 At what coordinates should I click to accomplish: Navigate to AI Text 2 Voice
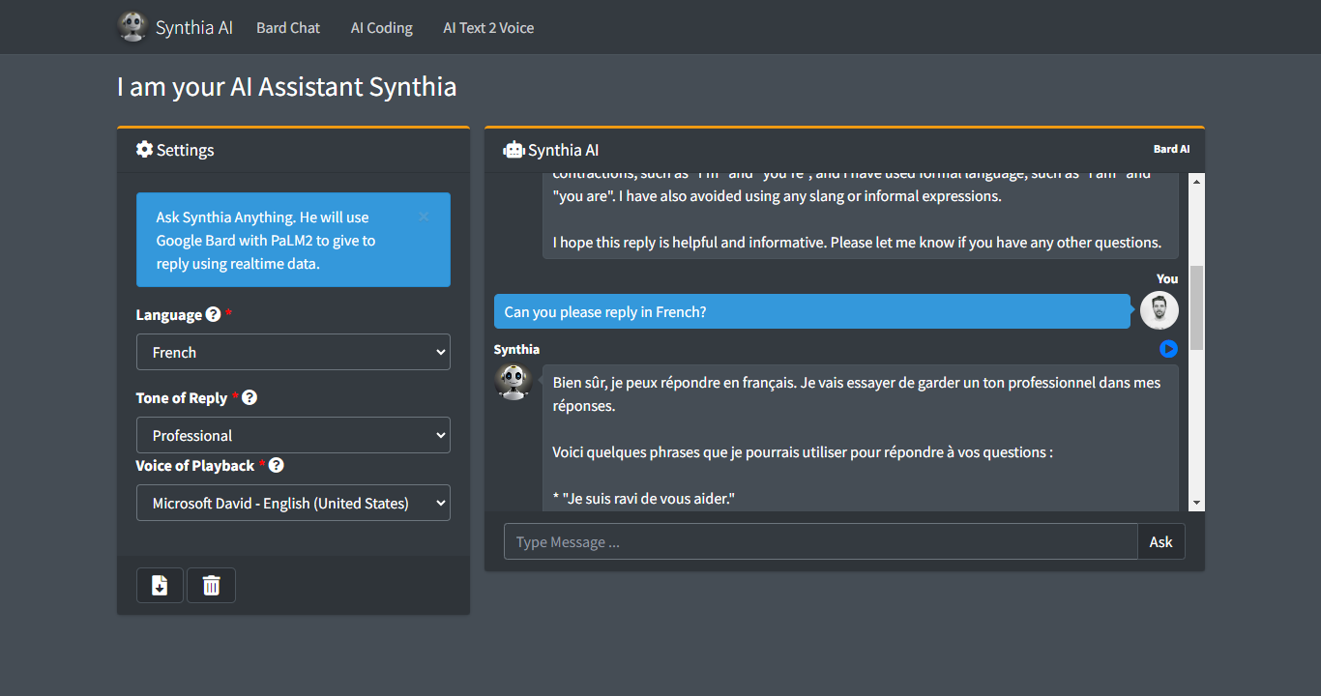click(488, 28)
